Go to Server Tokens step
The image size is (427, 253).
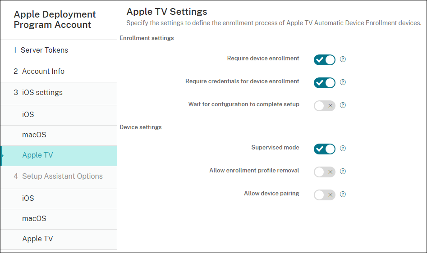point(44,50)
